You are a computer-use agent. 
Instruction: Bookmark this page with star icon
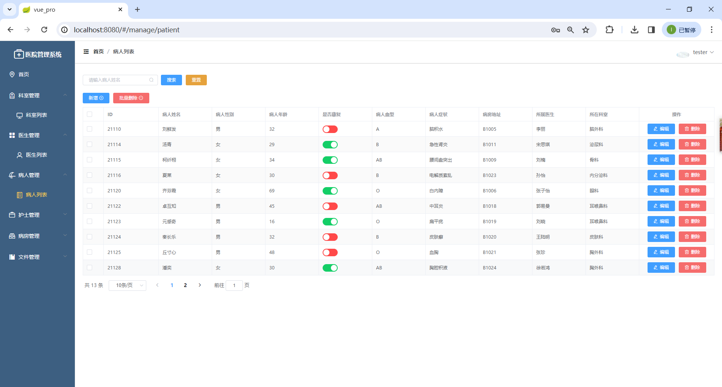point(585,30)
